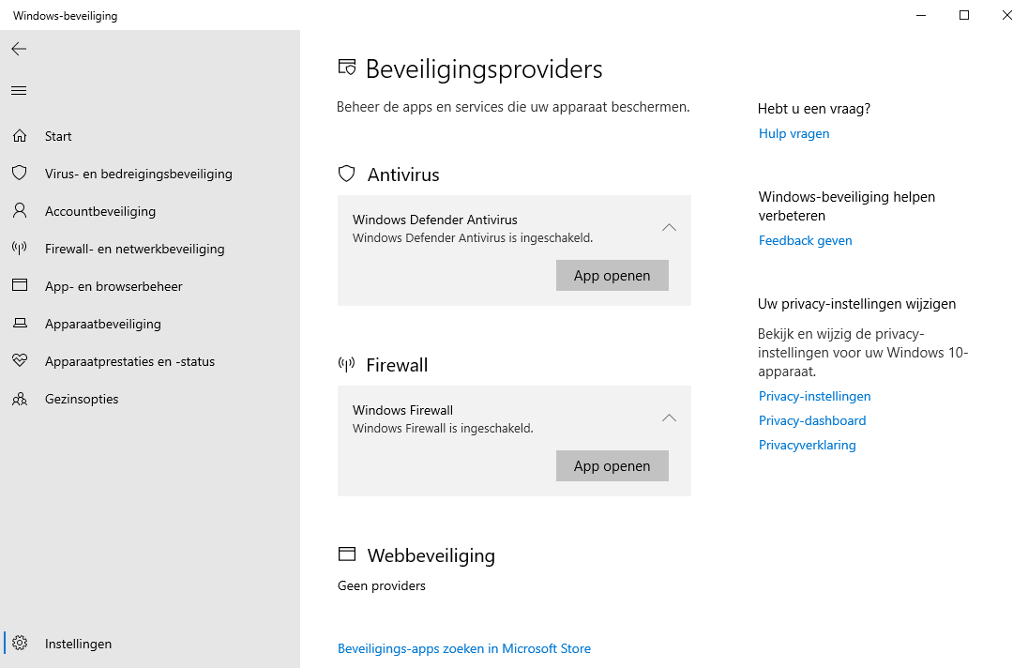Click the Feedback geven link

coord(805,240)
